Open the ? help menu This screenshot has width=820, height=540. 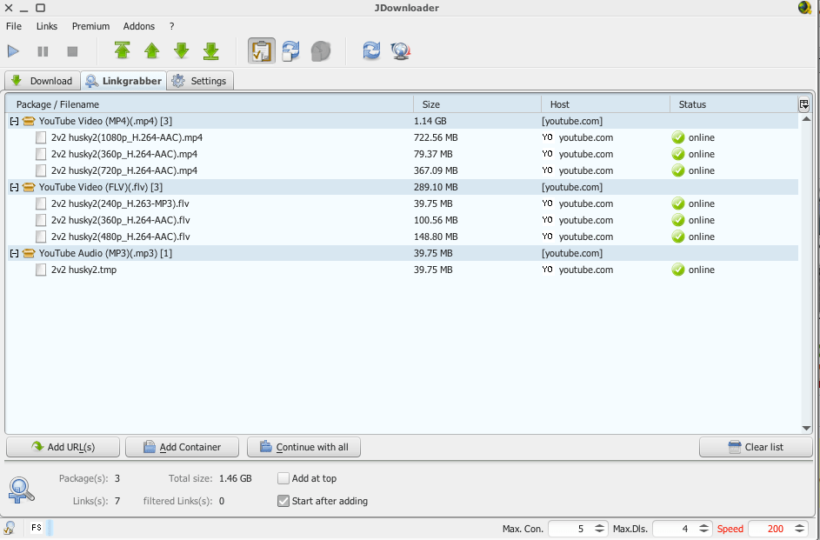pyautogui.click(x=171, y=26)
